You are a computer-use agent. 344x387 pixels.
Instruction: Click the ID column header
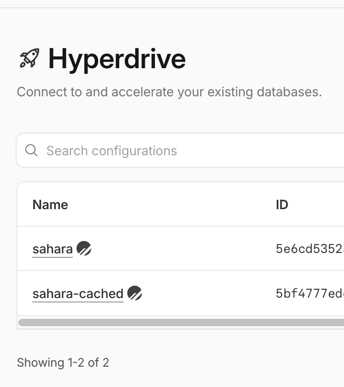coord(282,205)
